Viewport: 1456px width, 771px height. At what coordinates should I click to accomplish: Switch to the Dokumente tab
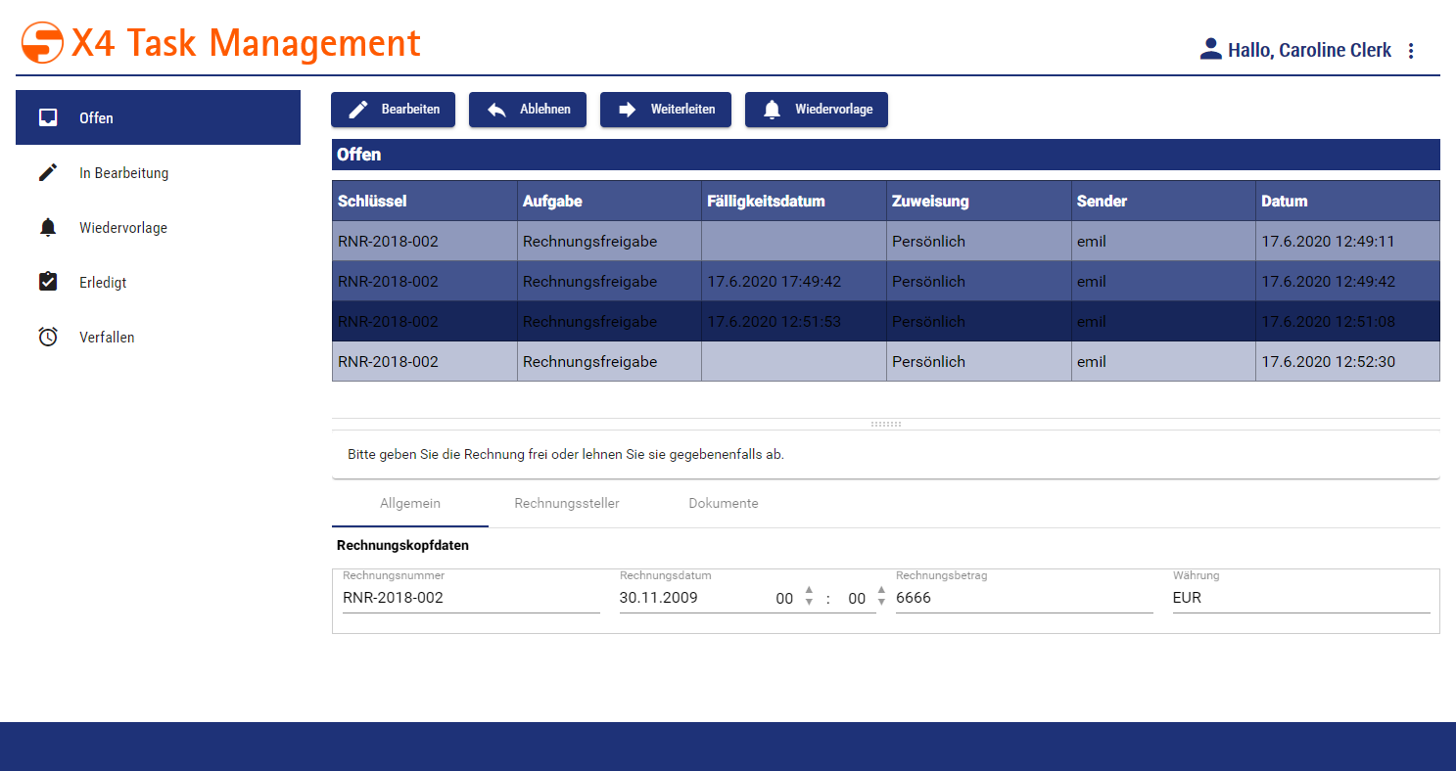(x=723, y=503)
